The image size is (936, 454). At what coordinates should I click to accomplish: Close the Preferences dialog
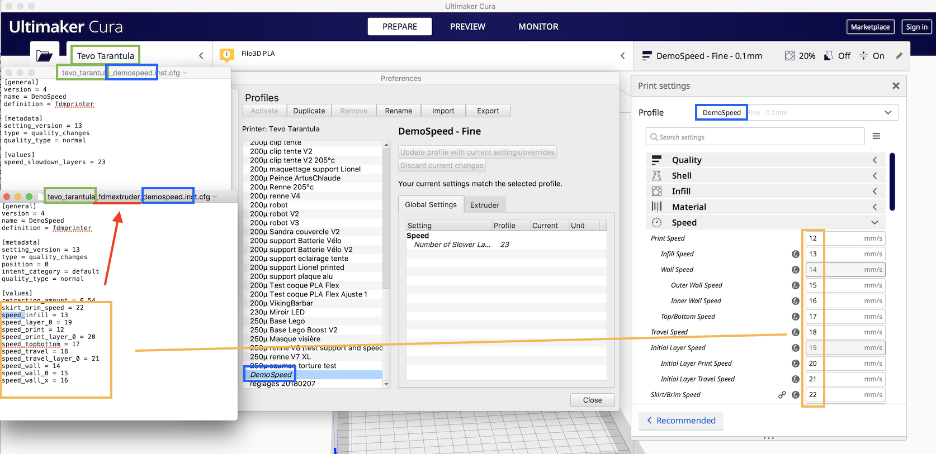point(593,400)
